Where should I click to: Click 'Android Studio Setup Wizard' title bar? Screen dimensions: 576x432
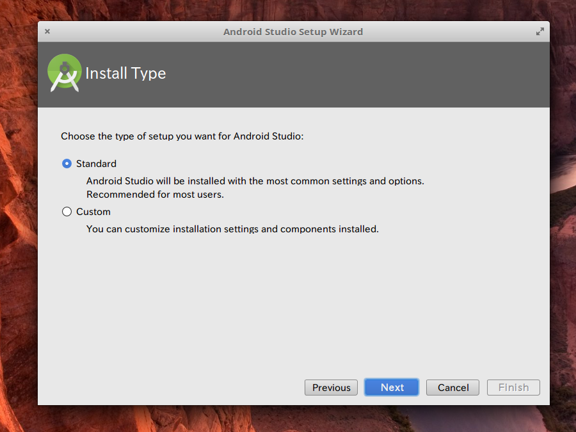293,31
